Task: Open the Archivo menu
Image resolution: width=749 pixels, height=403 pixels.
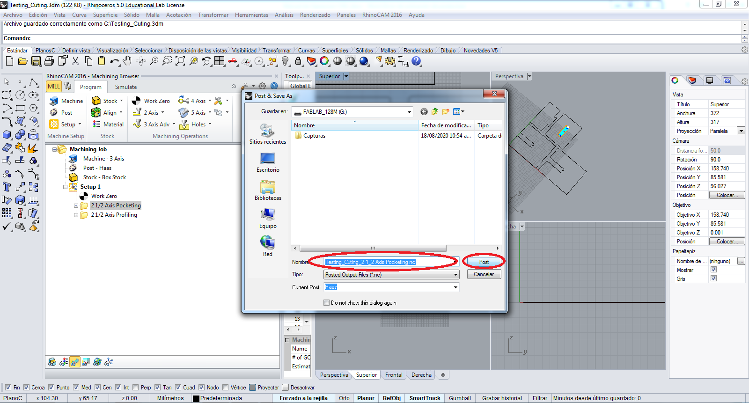Action: (x=13, y=15)
